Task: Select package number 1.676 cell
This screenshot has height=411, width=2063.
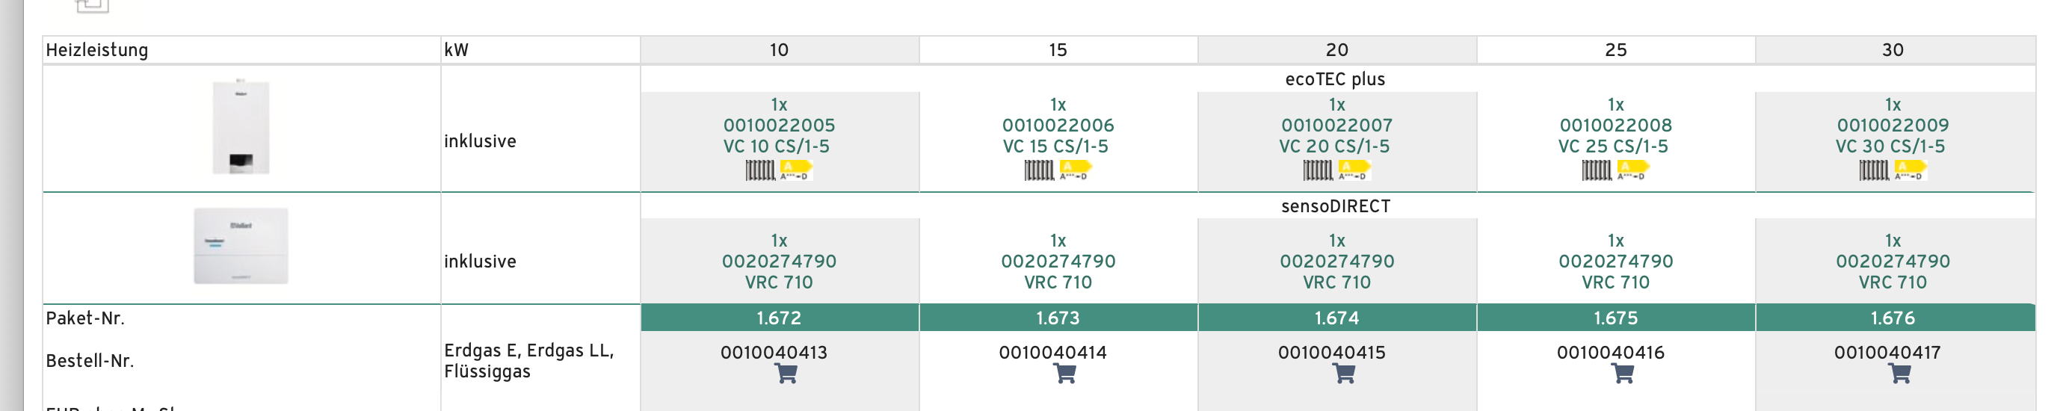Action: pyautogui.click(x=1894, y=318)
